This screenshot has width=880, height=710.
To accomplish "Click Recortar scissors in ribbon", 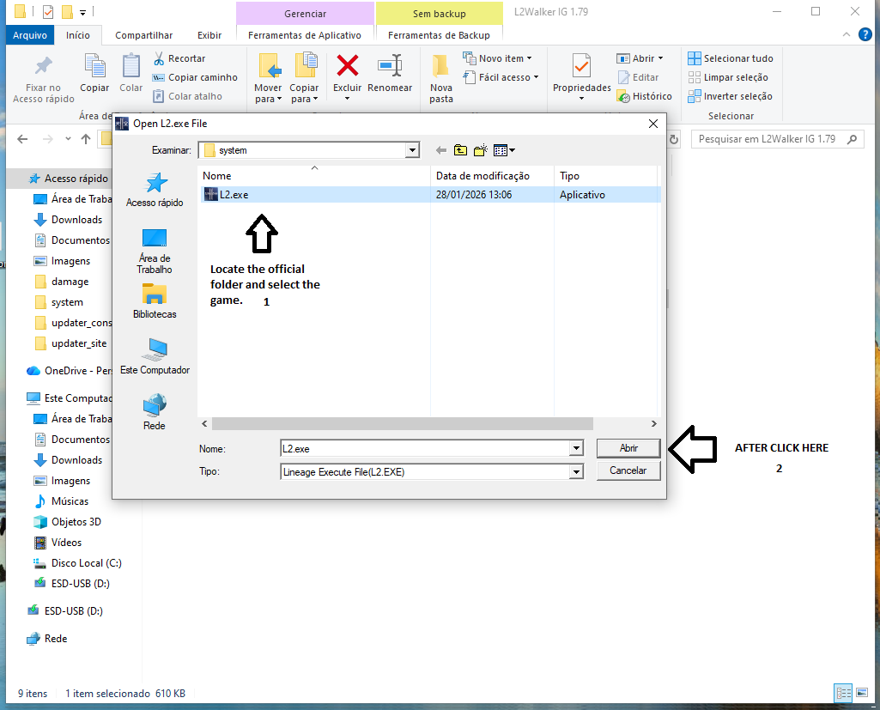I will [160, 58].
